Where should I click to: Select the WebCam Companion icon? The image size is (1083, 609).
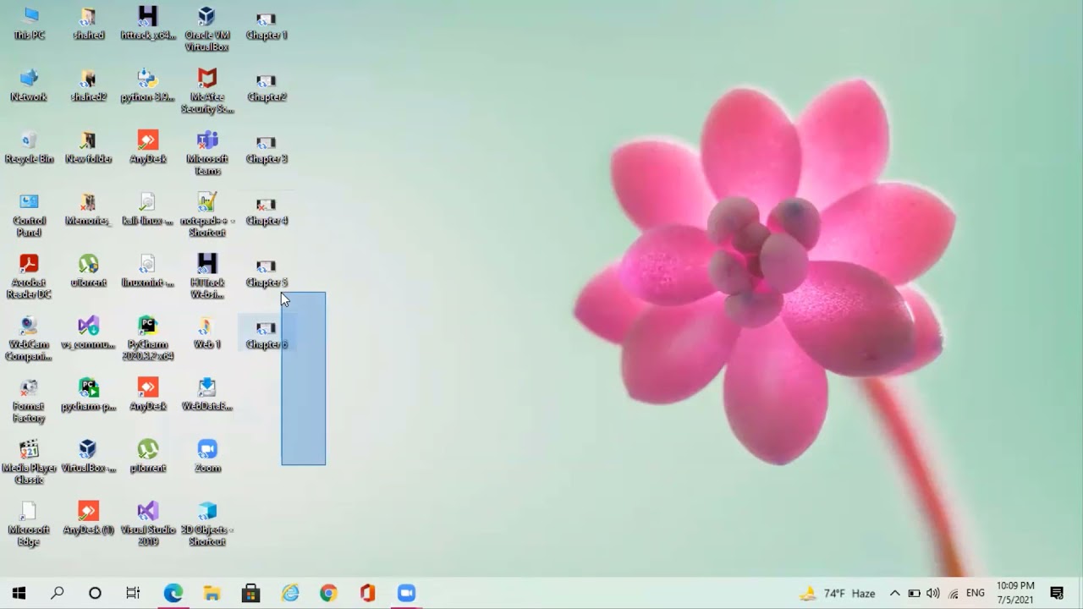29,338
